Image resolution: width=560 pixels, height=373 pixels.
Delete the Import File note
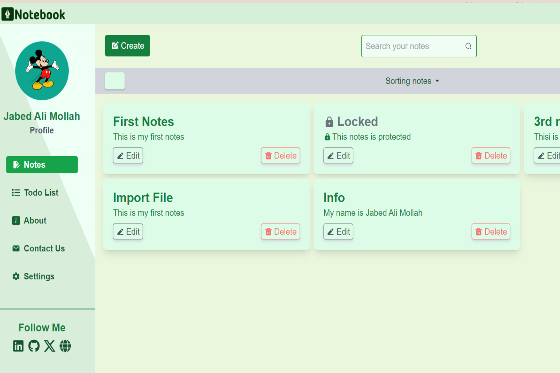point(280,232)
